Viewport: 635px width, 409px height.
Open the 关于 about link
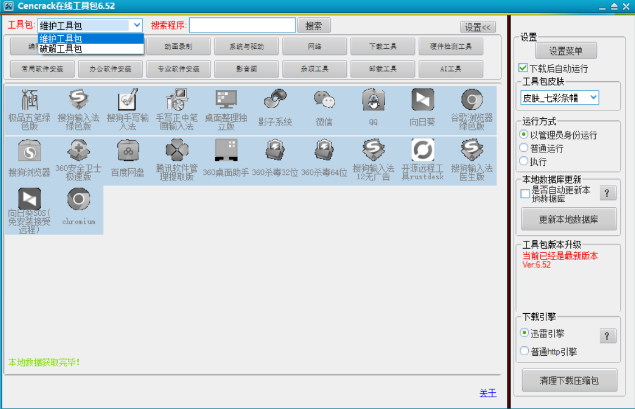[x=488, y=393]
